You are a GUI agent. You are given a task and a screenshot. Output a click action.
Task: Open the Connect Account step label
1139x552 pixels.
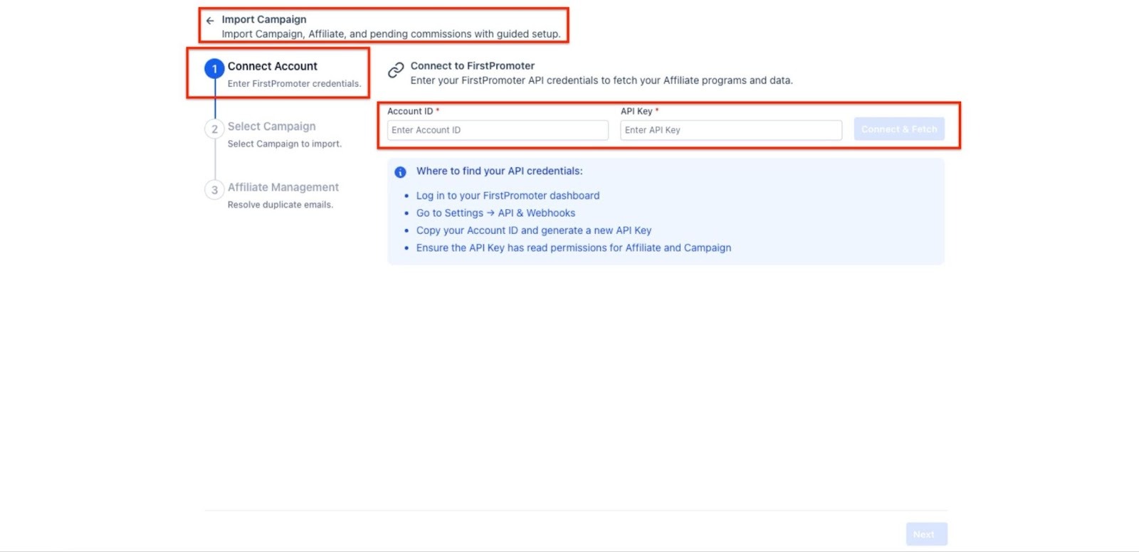(x=273, y=66)
